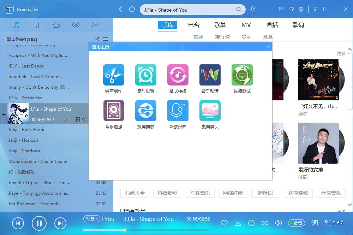
Task: Click the search field containing J.Fla
Action: click(x=189, y=10)
